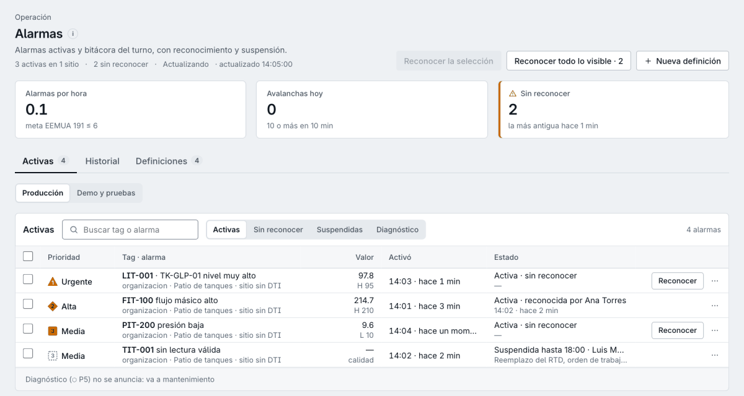Filter the table by Sin reconocer
This screenshot has width=744, height=396.
point(278,230)
